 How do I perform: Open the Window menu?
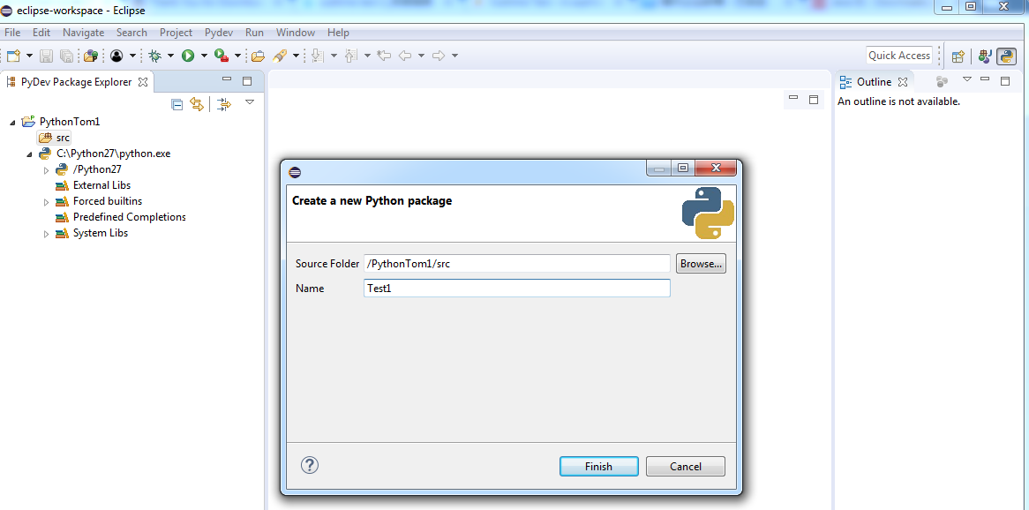click(296, 32)
